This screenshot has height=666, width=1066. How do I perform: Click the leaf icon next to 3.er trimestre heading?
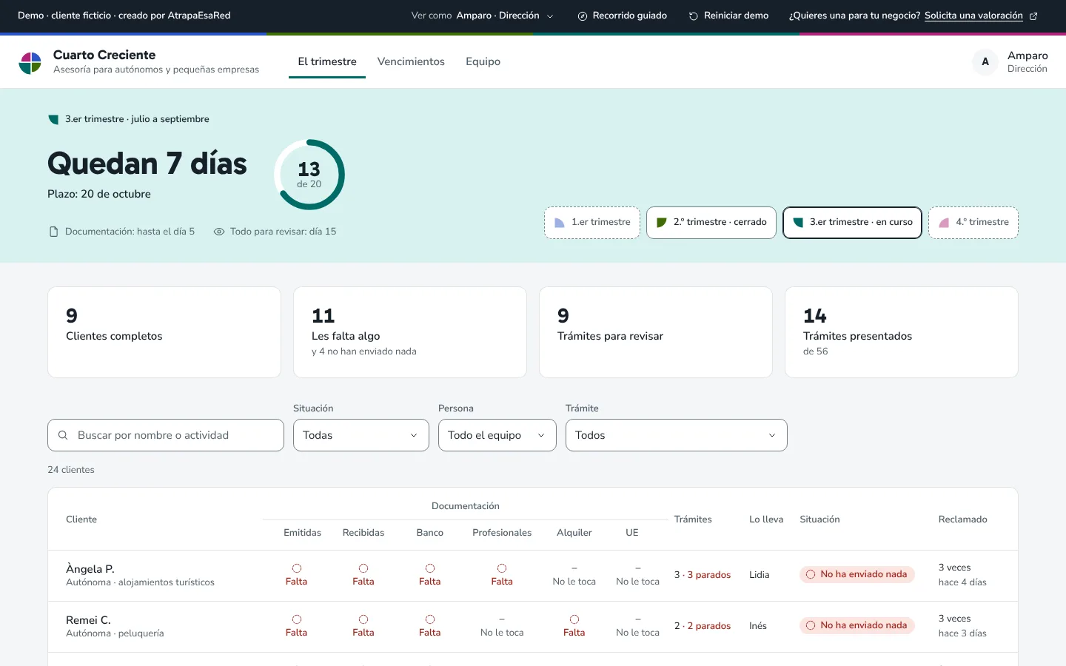click(53, 119)
